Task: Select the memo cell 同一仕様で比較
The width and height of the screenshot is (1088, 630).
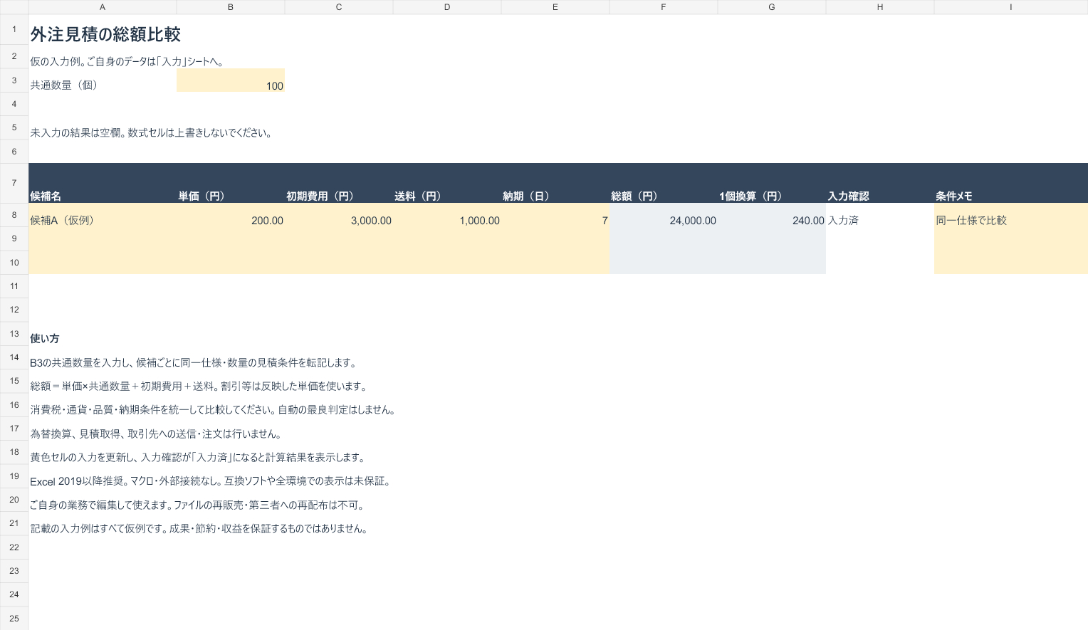Action: (1011, 216)
